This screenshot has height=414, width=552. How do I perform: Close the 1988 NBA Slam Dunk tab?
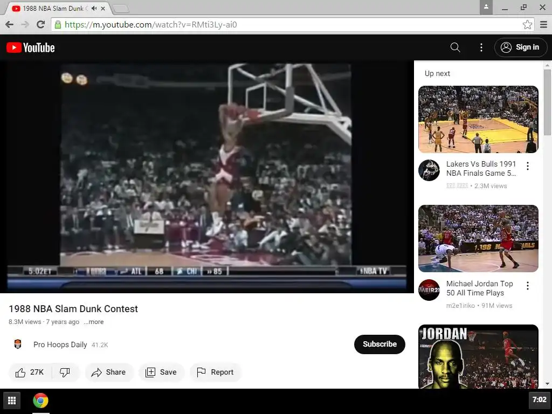pyautogui.click(x=103, y=8)
